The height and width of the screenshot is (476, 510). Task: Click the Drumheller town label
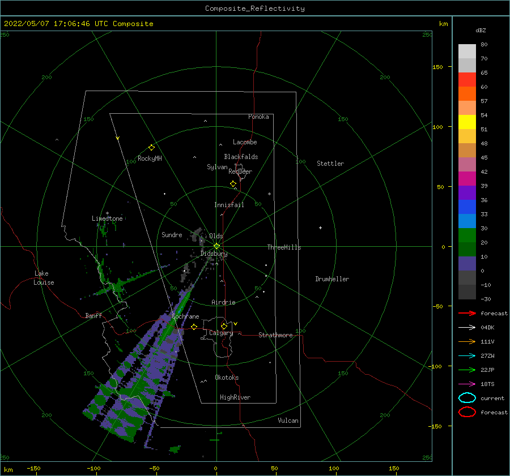332,279
